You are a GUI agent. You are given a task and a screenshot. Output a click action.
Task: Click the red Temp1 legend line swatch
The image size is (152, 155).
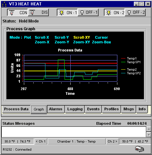tap(123, 59)
